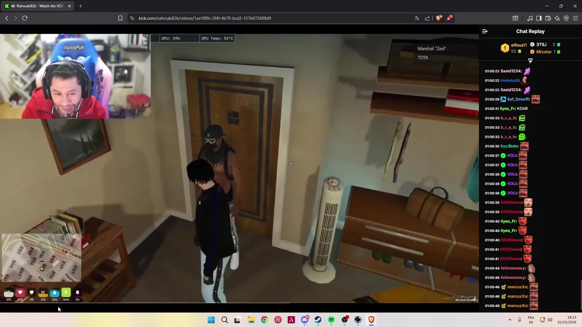582x327 pixels.
Task: Open Windows taskbar search
Action: pos(224,320)
